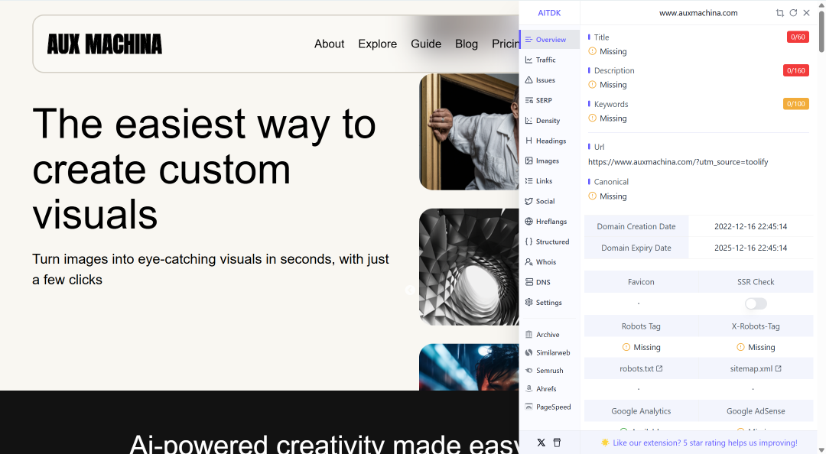The image size is (826, 454).
Task: Click the Links list icon
Action: (x=529, y=180)
